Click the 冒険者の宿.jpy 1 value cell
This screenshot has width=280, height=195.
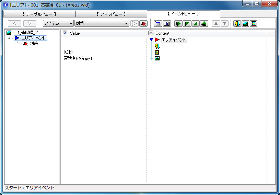[x=78, y=58]
